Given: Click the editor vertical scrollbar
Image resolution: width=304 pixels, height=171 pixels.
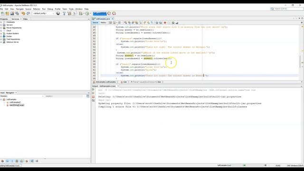Looking at the screenshot, I should coord(300,61).
